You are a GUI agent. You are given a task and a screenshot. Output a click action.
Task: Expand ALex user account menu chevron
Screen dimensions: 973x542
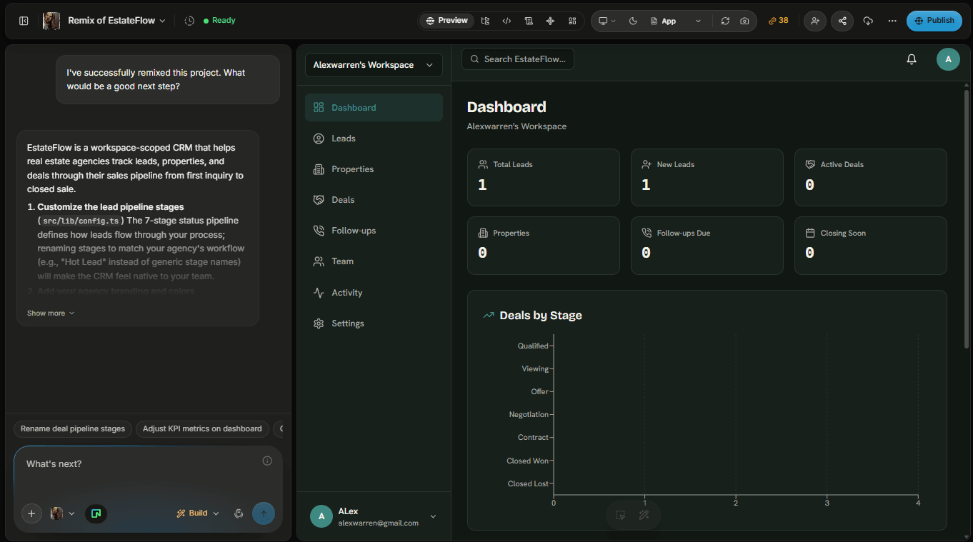[433, 516]
